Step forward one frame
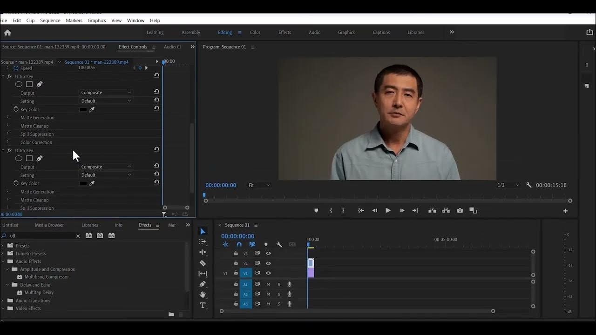Viewport: 596px width, 335px height. coord(402,211)
